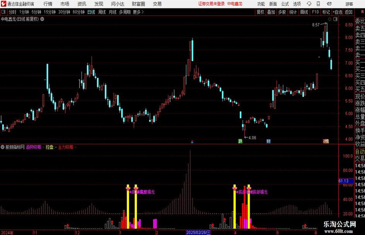Image resolution: width=365 pixels, height=235 pixels.
Task: Click the small up-arrow marker below February peak
Action: click(192, 142)
